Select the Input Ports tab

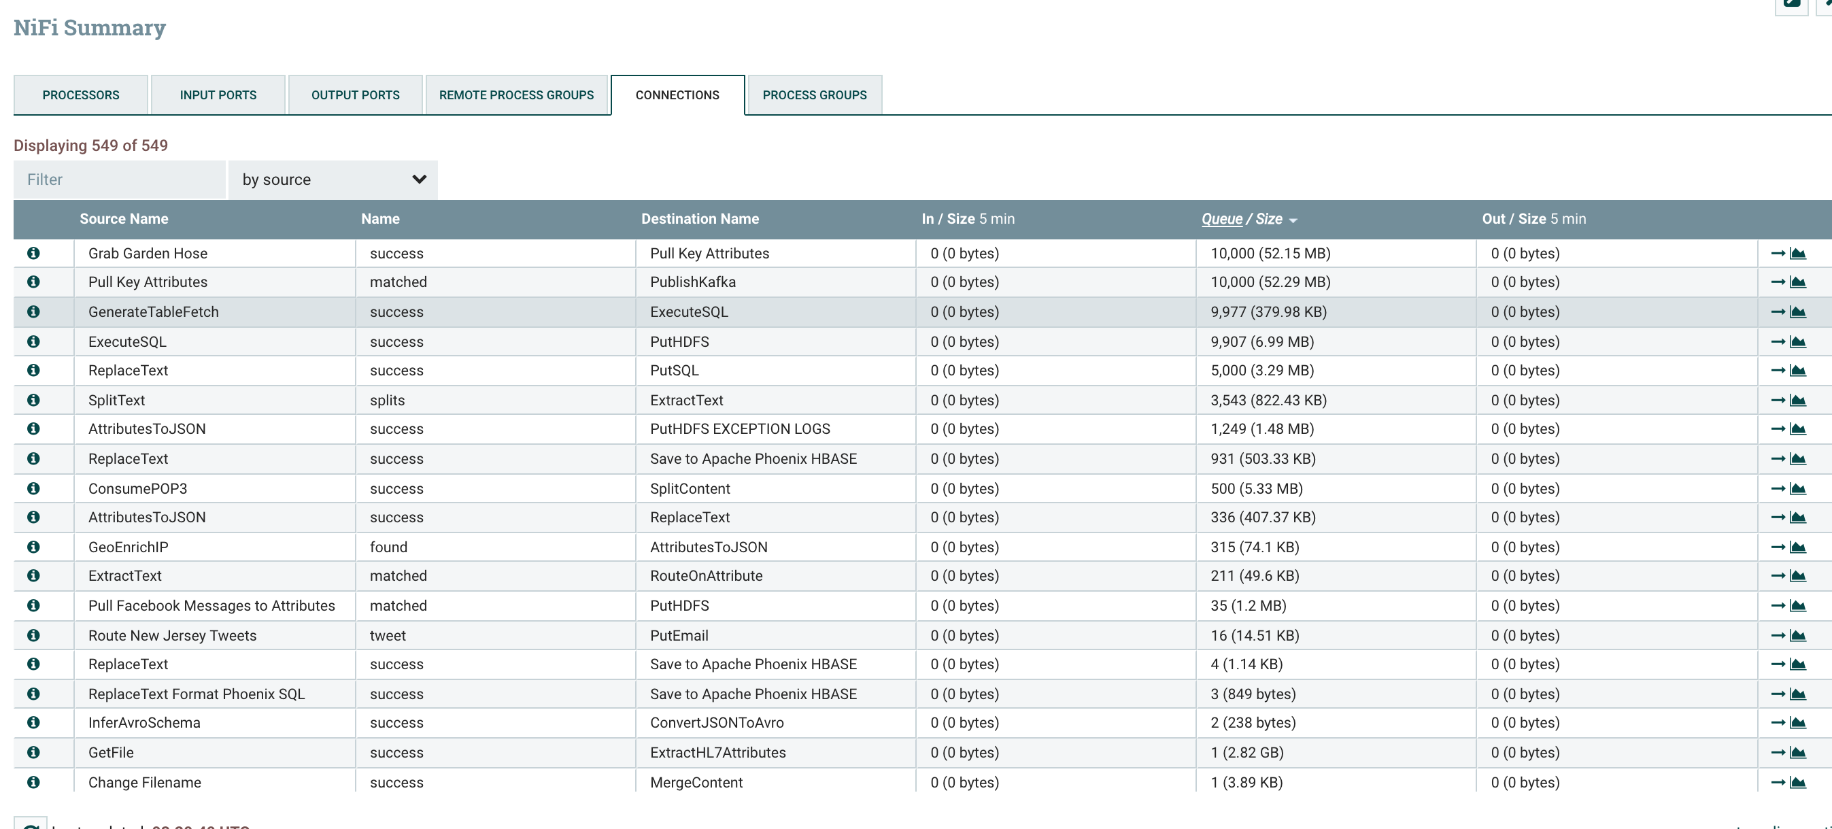[x=218, y=95]
